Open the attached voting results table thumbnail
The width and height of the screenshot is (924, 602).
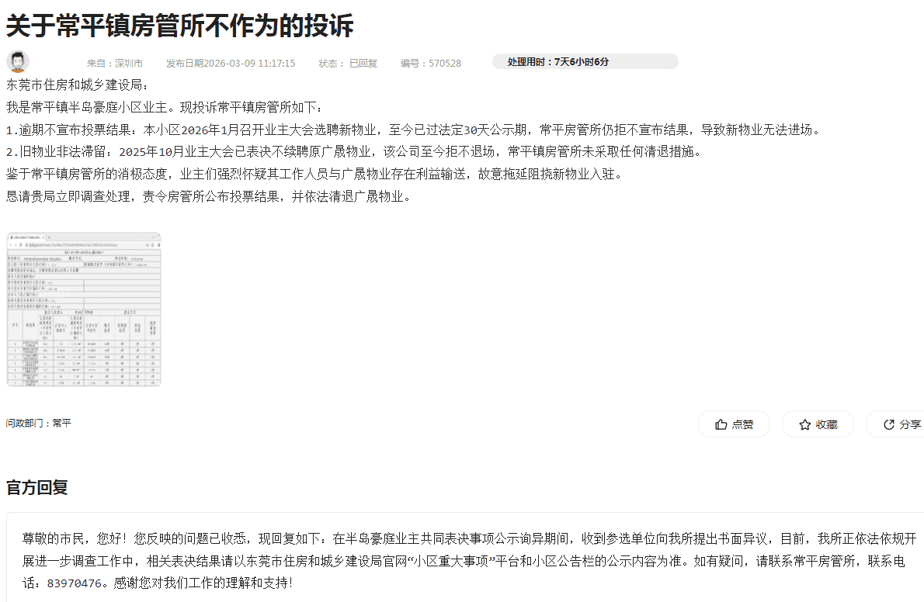[x=84, y=309]
